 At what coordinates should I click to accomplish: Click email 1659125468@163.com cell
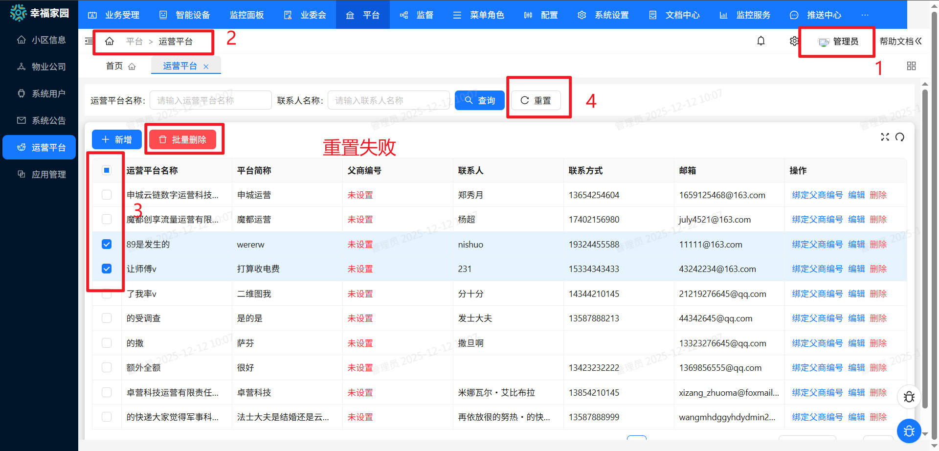point(722,195)
